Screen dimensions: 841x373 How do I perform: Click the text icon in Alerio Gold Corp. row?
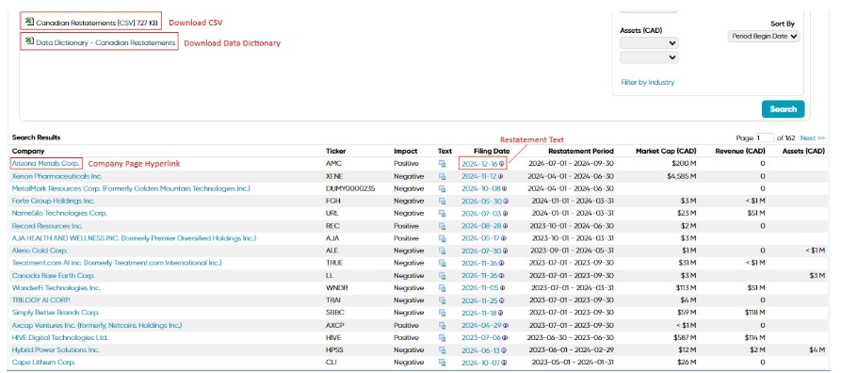[442, 251]
